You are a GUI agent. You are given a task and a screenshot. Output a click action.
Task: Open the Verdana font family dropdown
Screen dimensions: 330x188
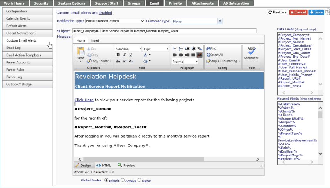128,49
